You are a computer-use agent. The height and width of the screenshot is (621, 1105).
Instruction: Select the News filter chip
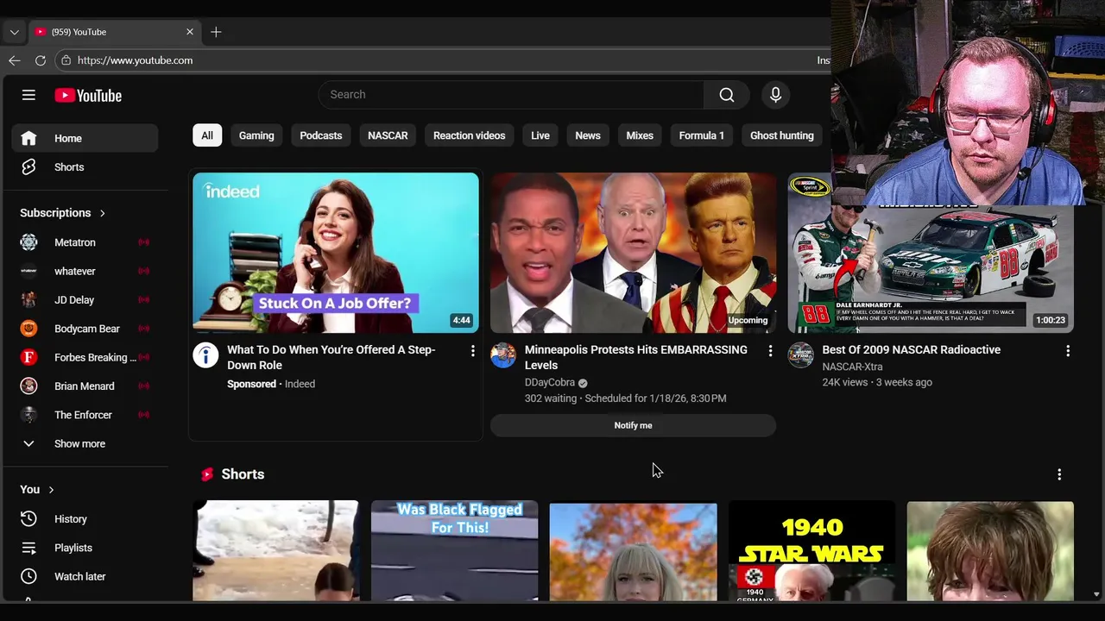[x=588, y=135]
